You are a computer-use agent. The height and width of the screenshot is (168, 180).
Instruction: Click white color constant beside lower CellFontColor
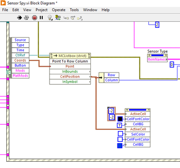(x=120, y=139)
